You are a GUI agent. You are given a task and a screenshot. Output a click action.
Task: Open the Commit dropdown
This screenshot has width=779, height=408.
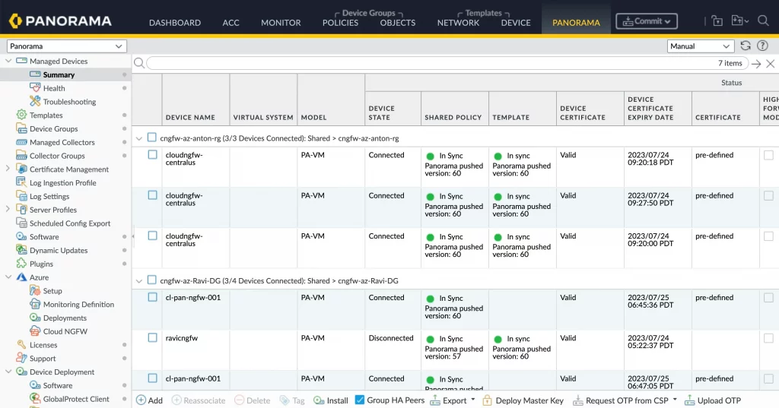647,21
